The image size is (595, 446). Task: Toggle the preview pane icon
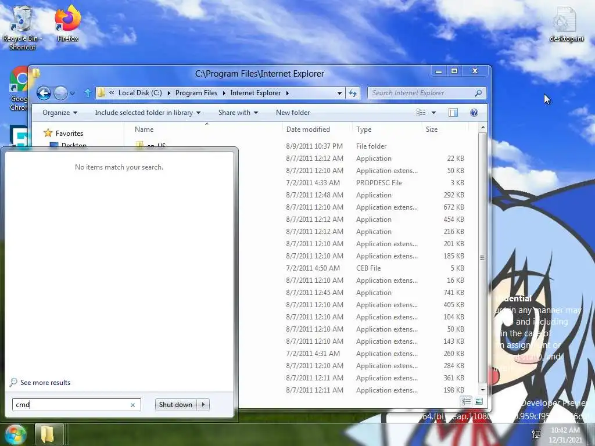(453, 113)
